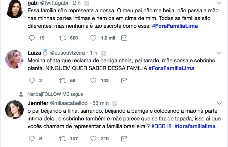
Task: Like Jennifer's tweet with heart icon
Action: 94,139
